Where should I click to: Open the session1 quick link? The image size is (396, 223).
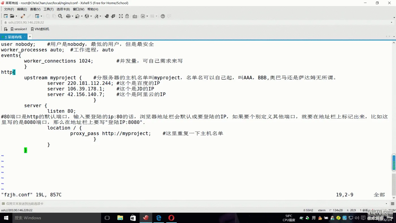tap(19, 29)
